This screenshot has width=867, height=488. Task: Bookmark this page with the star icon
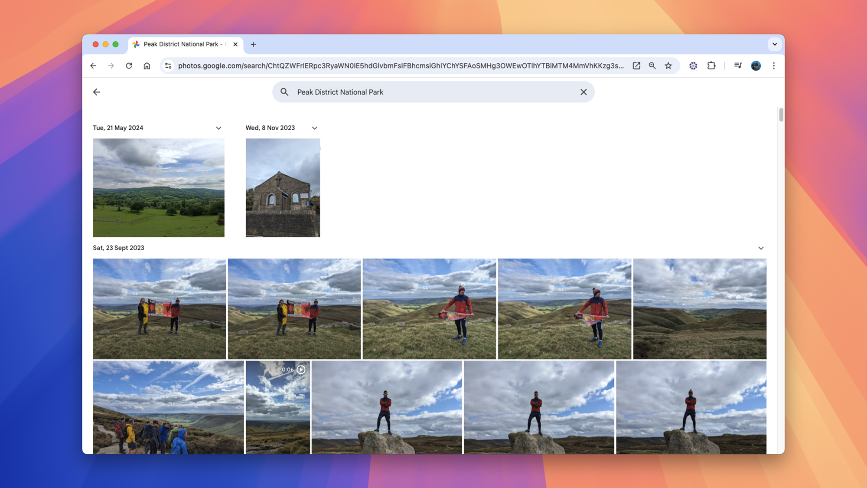(668, 66)
